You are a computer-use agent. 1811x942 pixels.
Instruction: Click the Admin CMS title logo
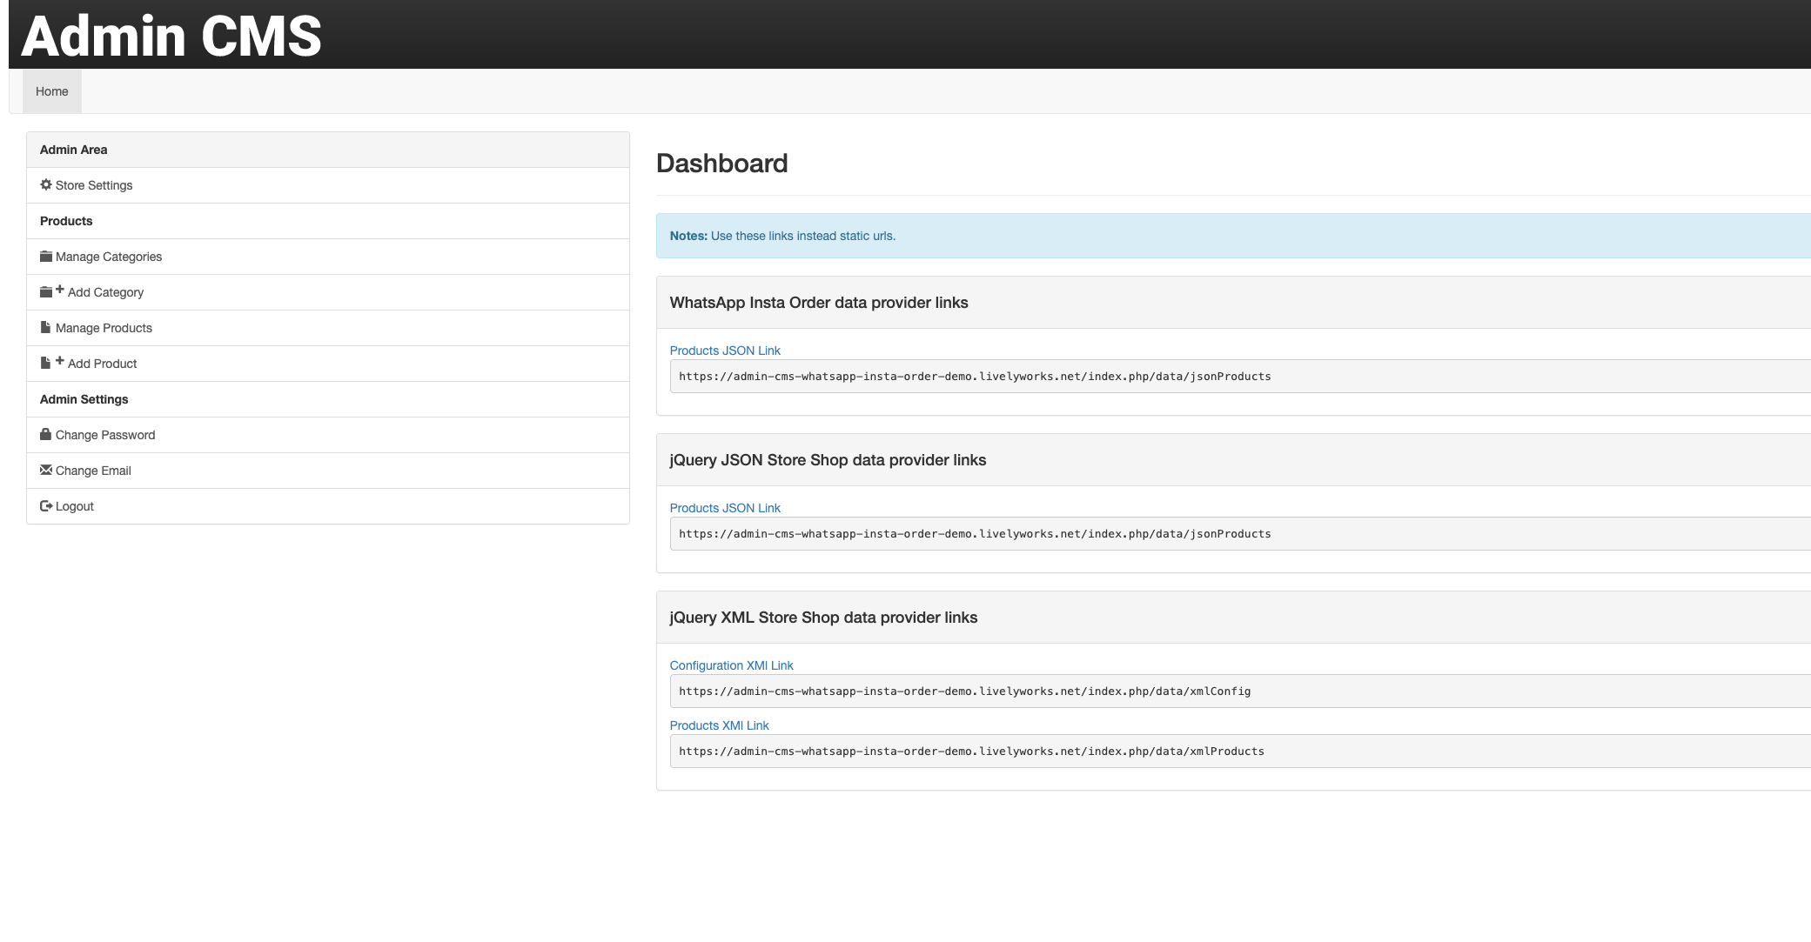(171, 37)
